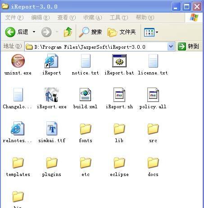The width and height of the screenshot is (204, 208).
Task: Select the partially visible bin folder icon
Action: point(18,197)
